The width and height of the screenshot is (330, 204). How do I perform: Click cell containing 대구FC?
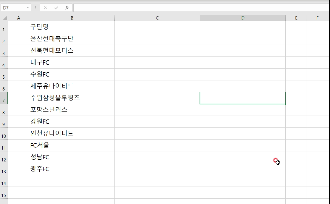coord(72,62)
